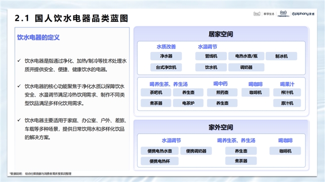This screenshot has height=182, width=325.
Task: Click the 水质改善 category label
Action: [x=166, y=47]
